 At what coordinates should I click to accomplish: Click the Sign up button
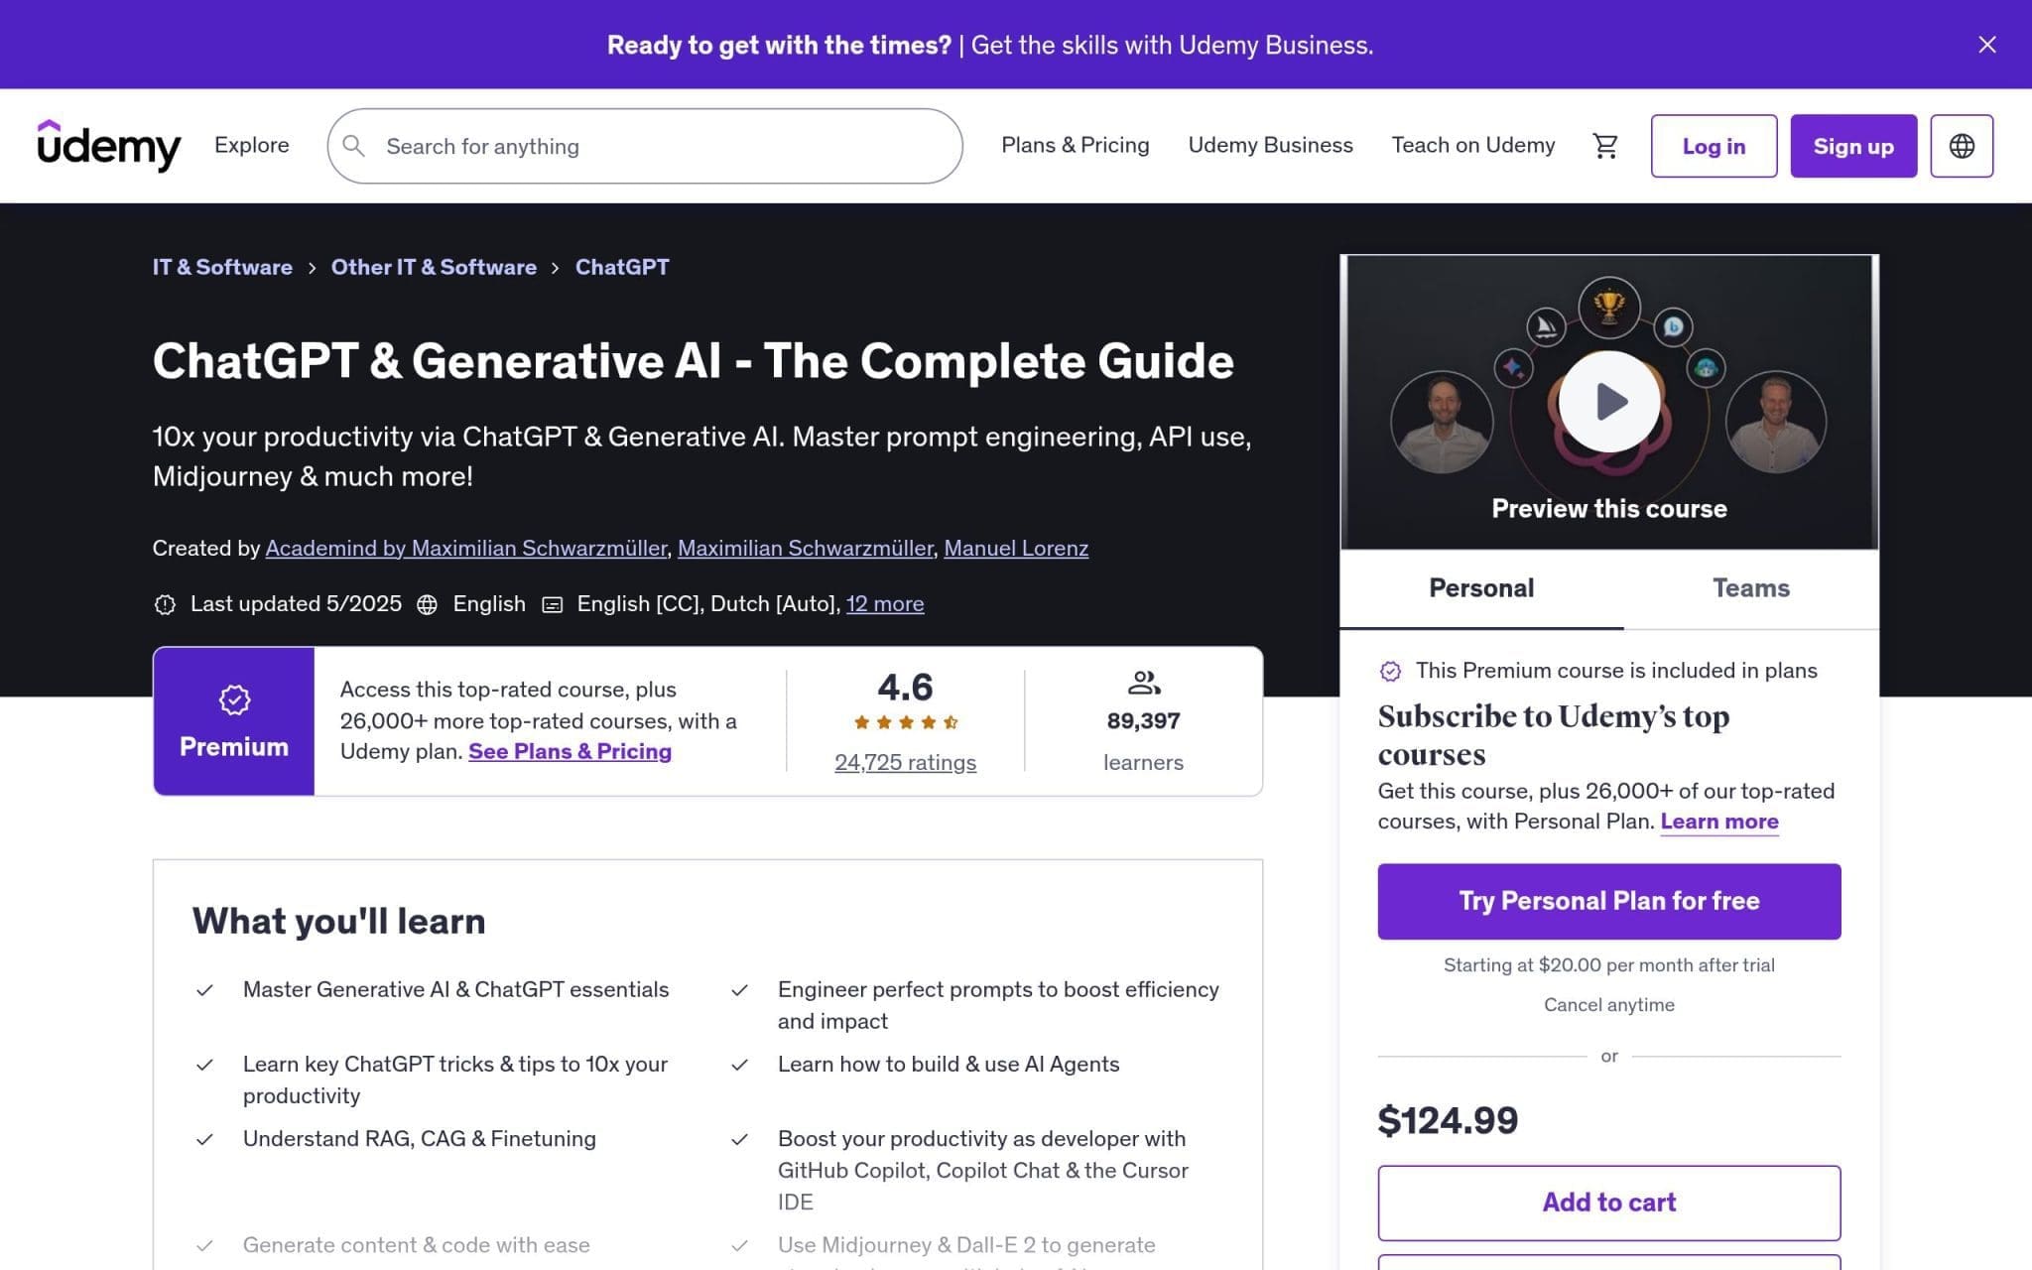pos(1853,146)
